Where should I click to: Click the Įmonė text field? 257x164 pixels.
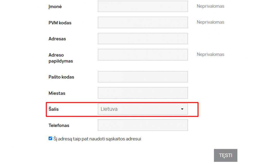click(143, 6)
